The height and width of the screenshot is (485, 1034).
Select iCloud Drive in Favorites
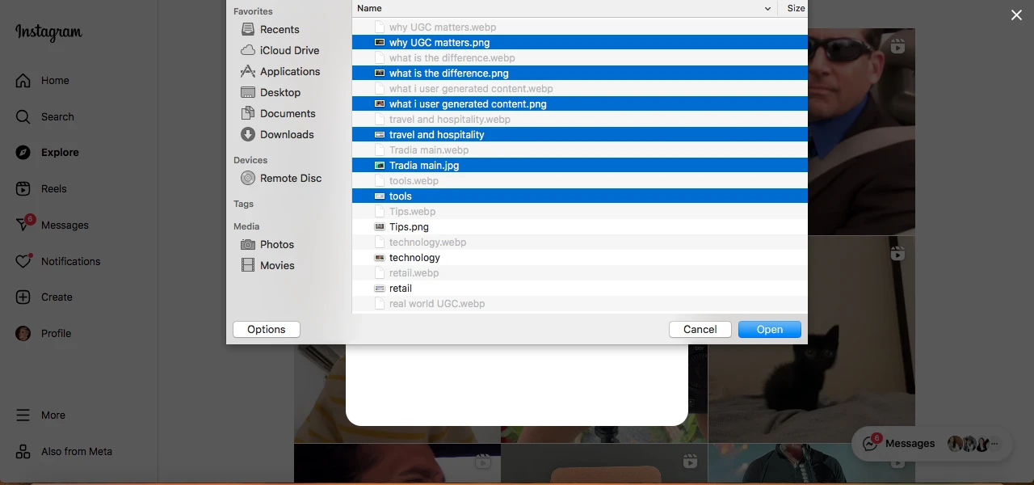pos(289,51)
